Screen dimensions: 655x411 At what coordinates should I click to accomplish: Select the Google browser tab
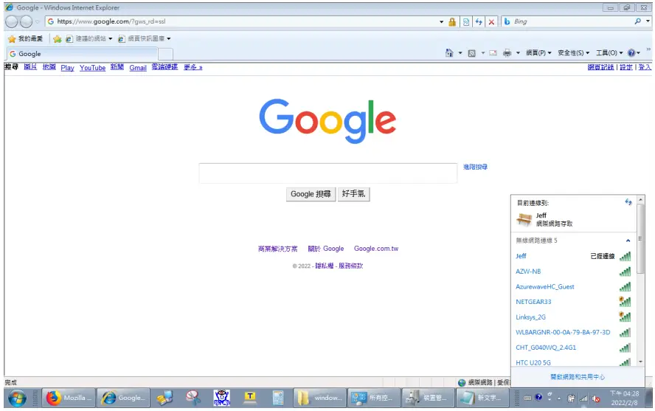(x=83, y=54)
